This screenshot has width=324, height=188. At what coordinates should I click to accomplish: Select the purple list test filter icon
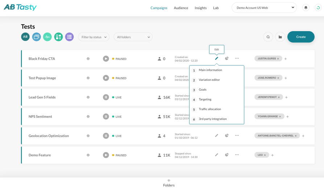[x=70, y=37]
